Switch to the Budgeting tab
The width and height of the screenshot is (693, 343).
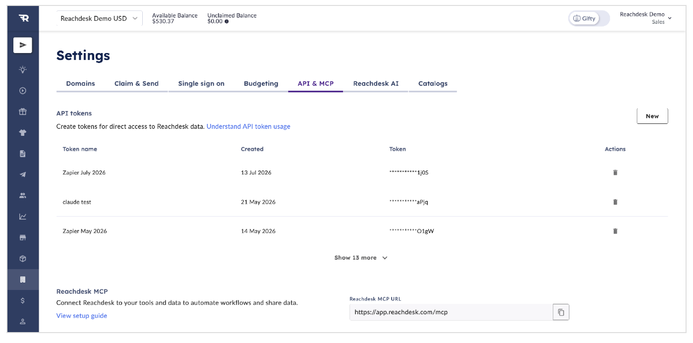(261, 84)
